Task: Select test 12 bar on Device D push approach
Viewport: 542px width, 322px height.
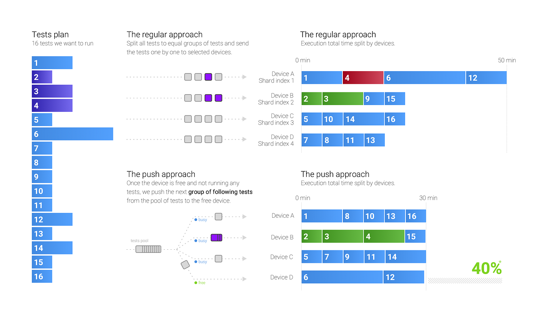Action: (404, 277)
